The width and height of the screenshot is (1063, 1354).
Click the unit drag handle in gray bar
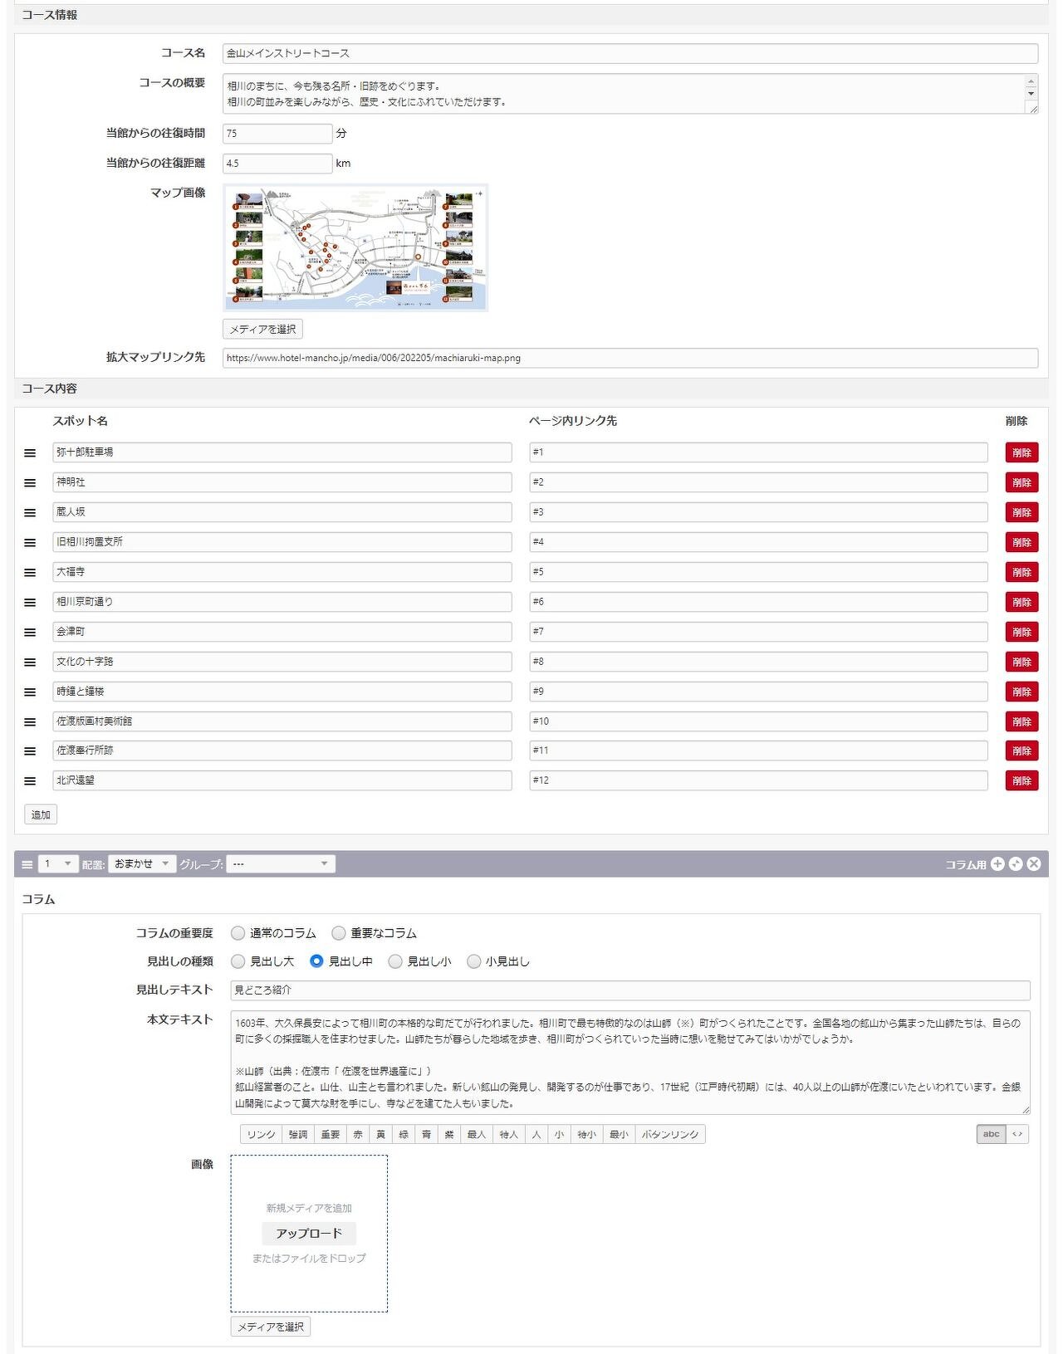coord(27,864)
